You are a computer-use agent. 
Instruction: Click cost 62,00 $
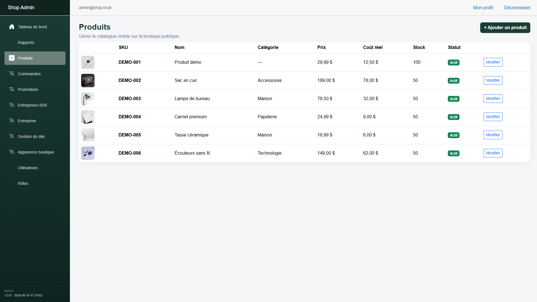click(x=370, y=153)
